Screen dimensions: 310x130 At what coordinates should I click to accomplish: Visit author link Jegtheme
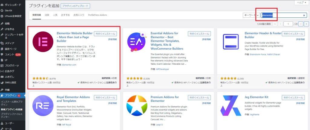[x=254, y=114]
